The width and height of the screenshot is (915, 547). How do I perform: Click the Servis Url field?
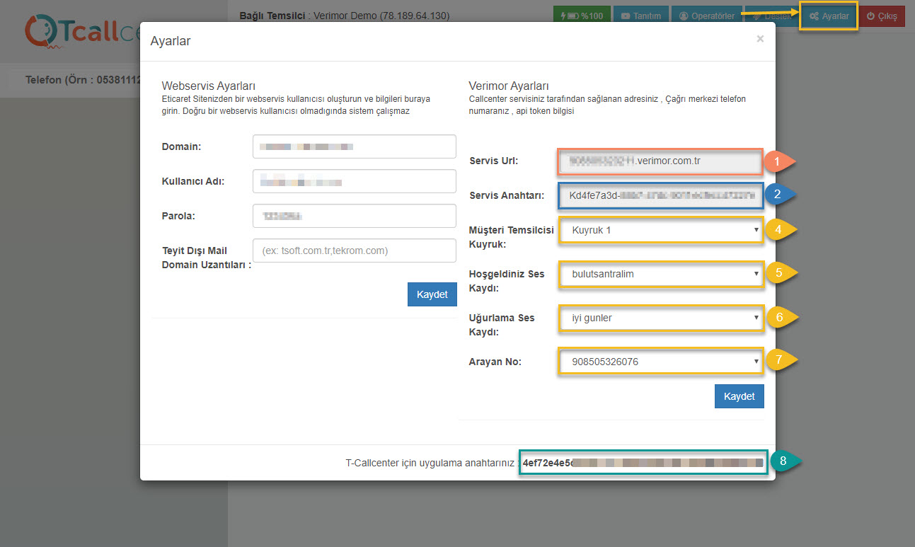(x=660, y=161)
